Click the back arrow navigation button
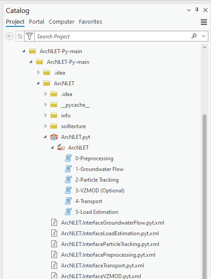 [9, 36]
